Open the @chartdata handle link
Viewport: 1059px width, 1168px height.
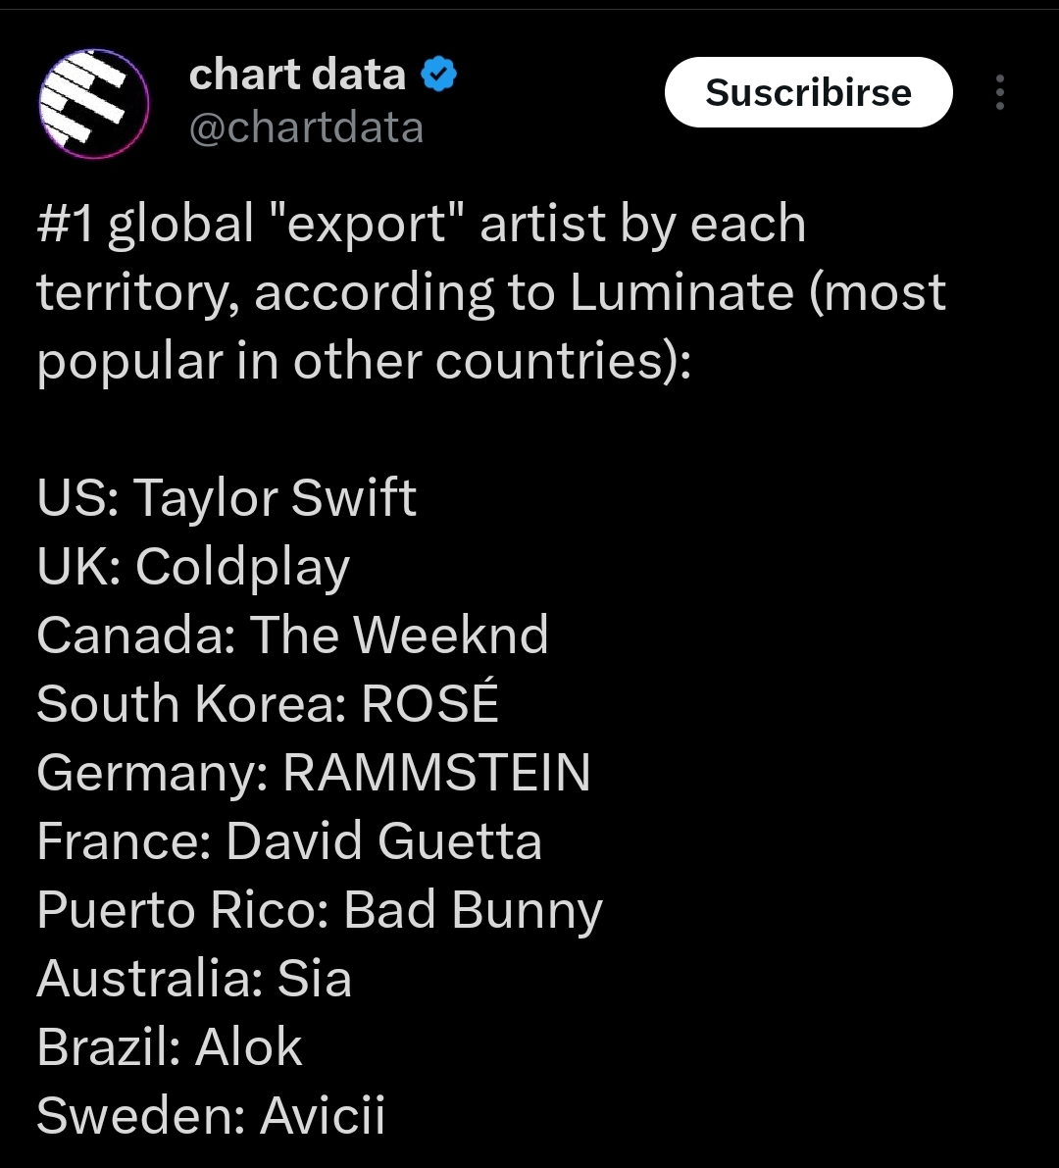pos(306,127)
